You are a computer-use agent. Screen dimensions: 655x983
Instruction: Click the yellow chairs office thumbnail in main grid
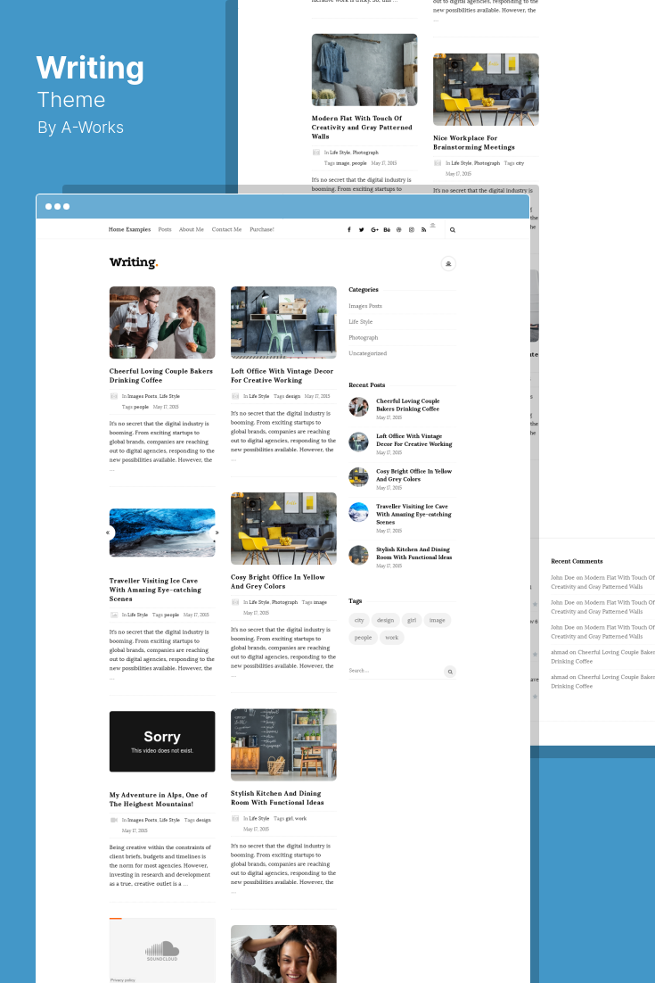[x=283, y=528]
